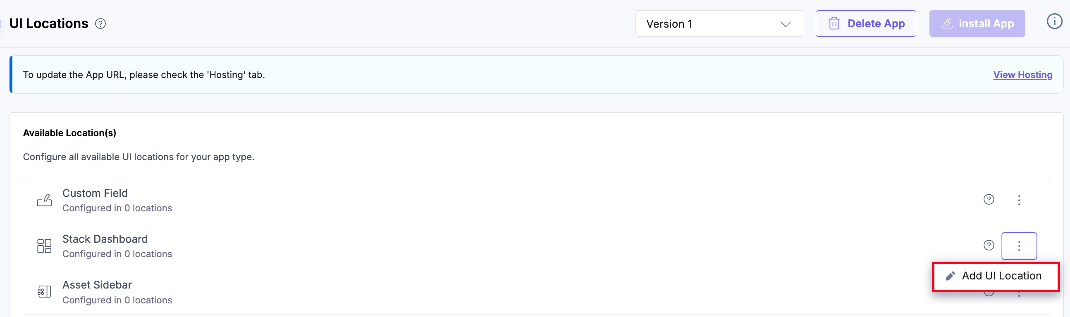Toggle Stack Dashboard three-dot options menu
Screen dimensions: 1070x317
point(1018,246)
